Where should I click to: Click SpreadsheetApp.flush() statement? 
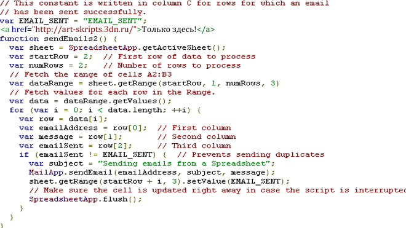click(x=86, y=199)
